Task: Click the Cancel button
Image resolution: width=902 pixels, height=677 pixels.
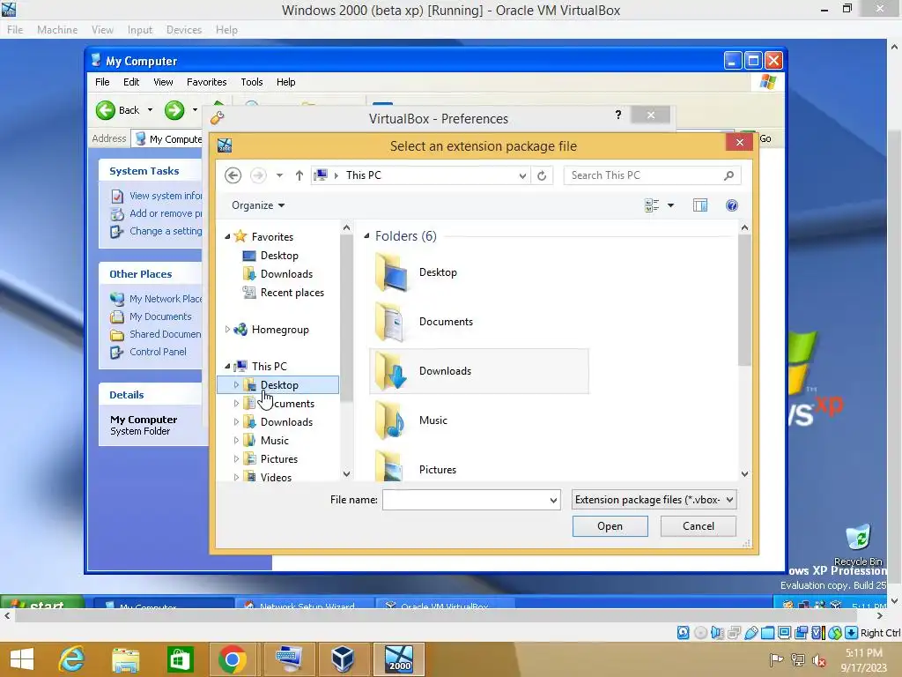Action: pyautogui.click(x=699, y=526)
